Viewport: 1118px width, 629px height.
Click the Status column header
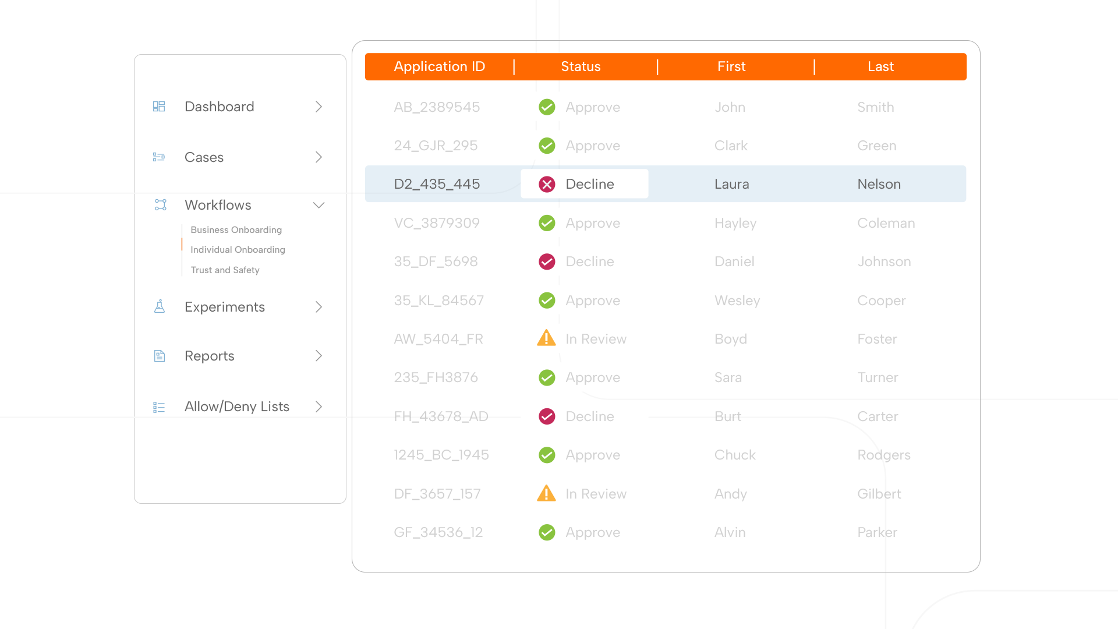coord(581,67)
